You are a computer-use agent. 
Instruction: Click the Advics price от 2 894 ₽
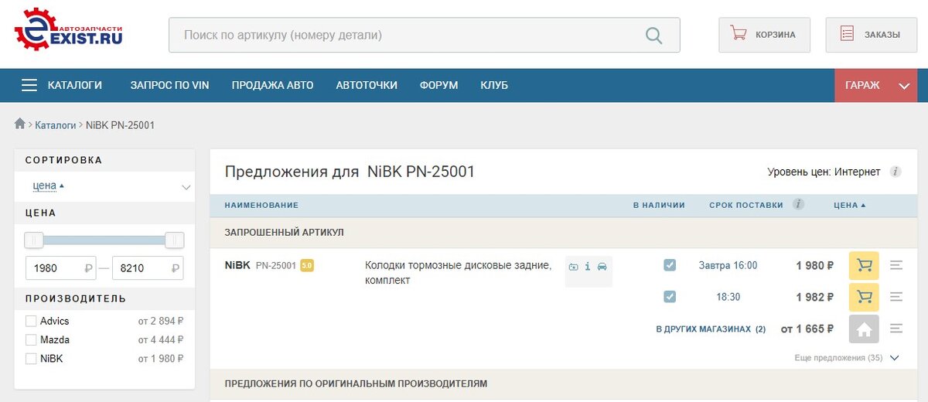(161, 321)
